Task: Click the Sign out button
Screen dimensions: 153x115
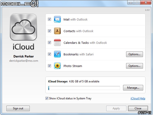Action: click(18, 109)
